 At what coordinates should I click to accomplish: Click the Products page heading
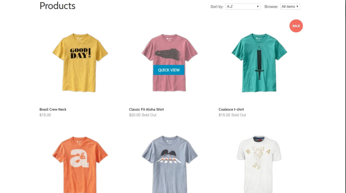tap(57, 6)
